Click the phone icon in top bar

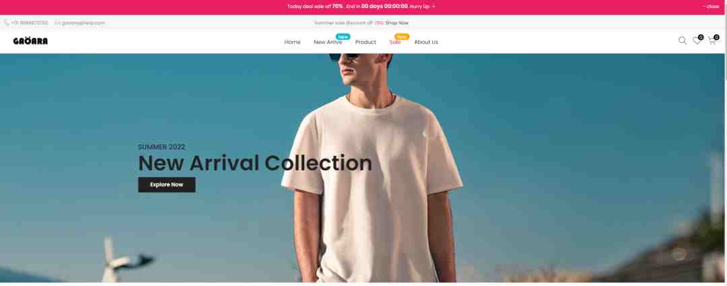6,23
